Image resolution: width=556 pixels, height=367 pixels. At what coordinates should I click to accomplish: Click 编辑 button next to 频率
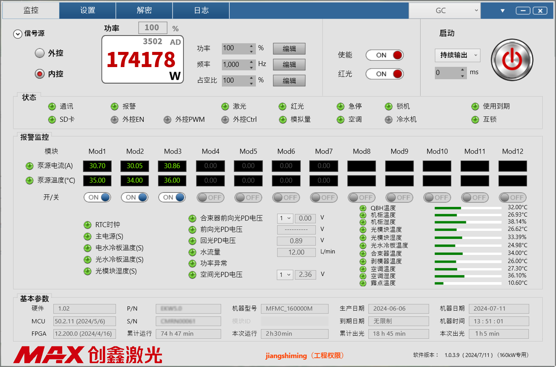(x=289, y=65)
